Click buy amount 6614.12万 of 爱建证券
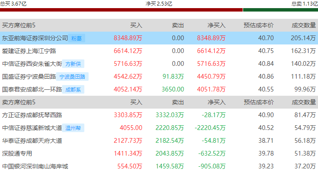 [x=128, y=51]
